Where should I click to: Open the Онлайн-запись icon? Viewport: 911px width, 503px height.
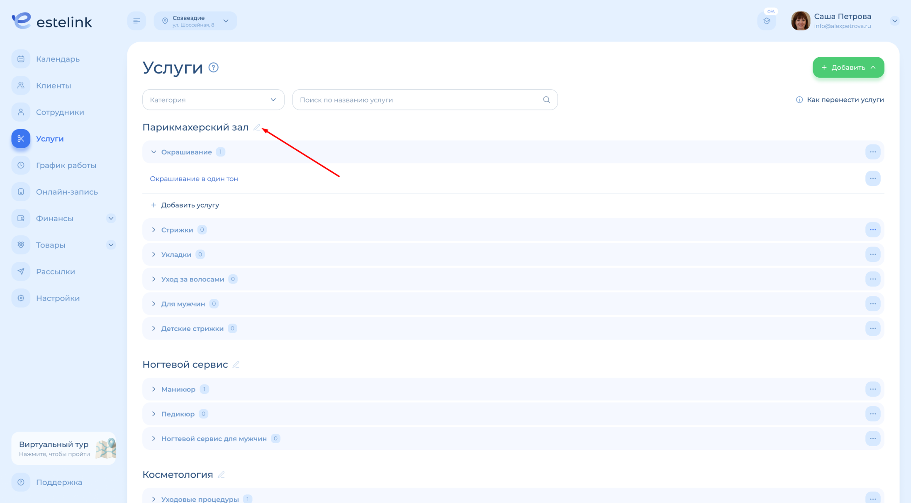[21, 192]
